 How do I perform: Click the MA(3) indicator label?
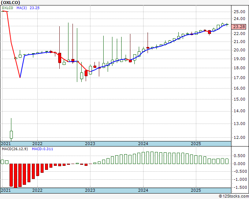point(22,8)
